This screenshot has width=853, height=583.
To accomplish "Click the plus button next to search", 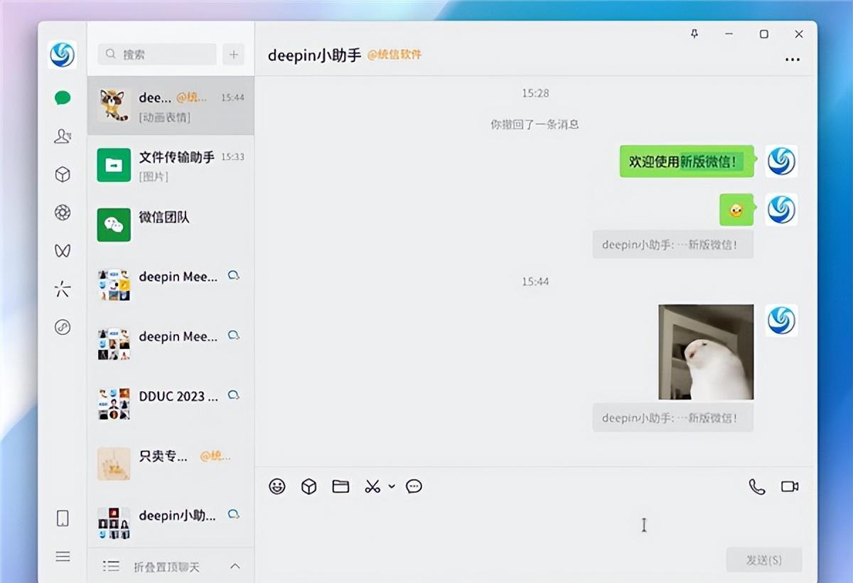I will coord(233,54).
